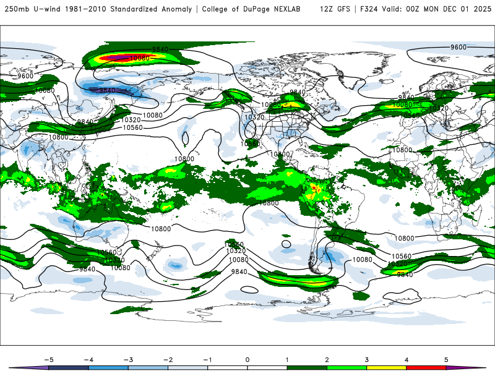Click the yellow 3 to 4 colorbar segment
The image size is (495, 371).
[386, 368]
